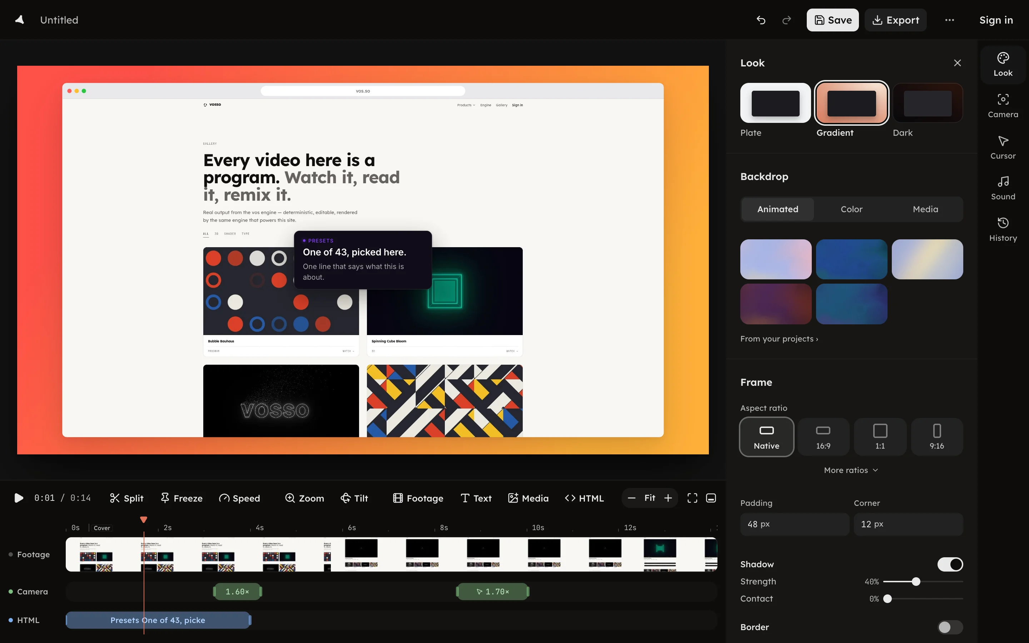Open the Cursor panel in sidebar

[1003, 148]
